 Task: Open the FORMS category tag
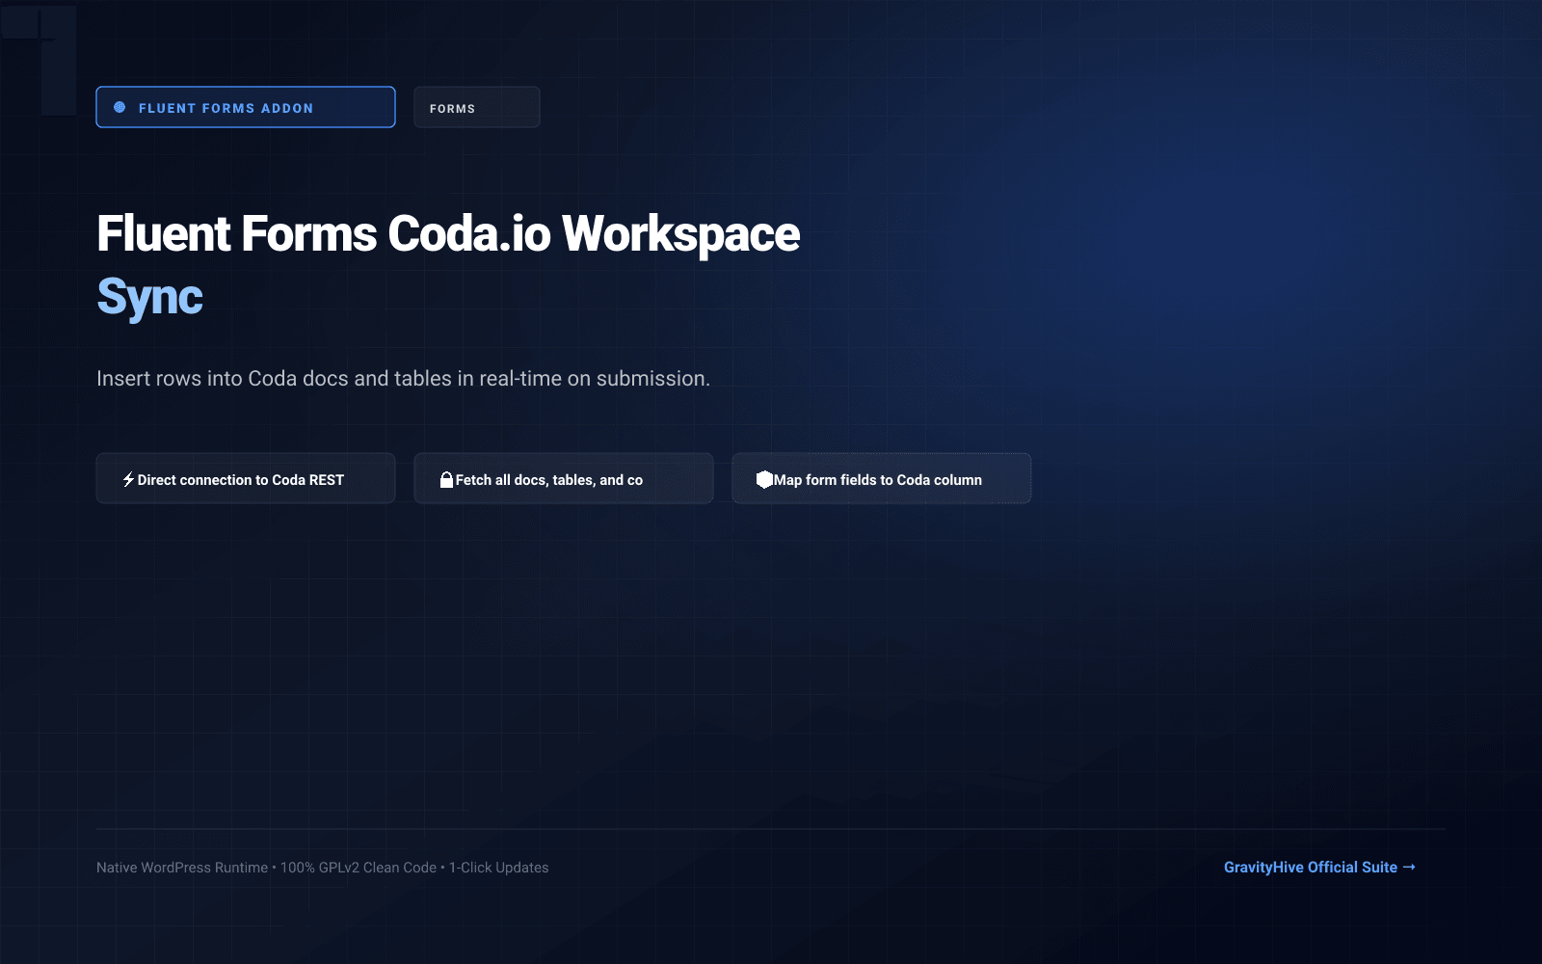(477, 107)
